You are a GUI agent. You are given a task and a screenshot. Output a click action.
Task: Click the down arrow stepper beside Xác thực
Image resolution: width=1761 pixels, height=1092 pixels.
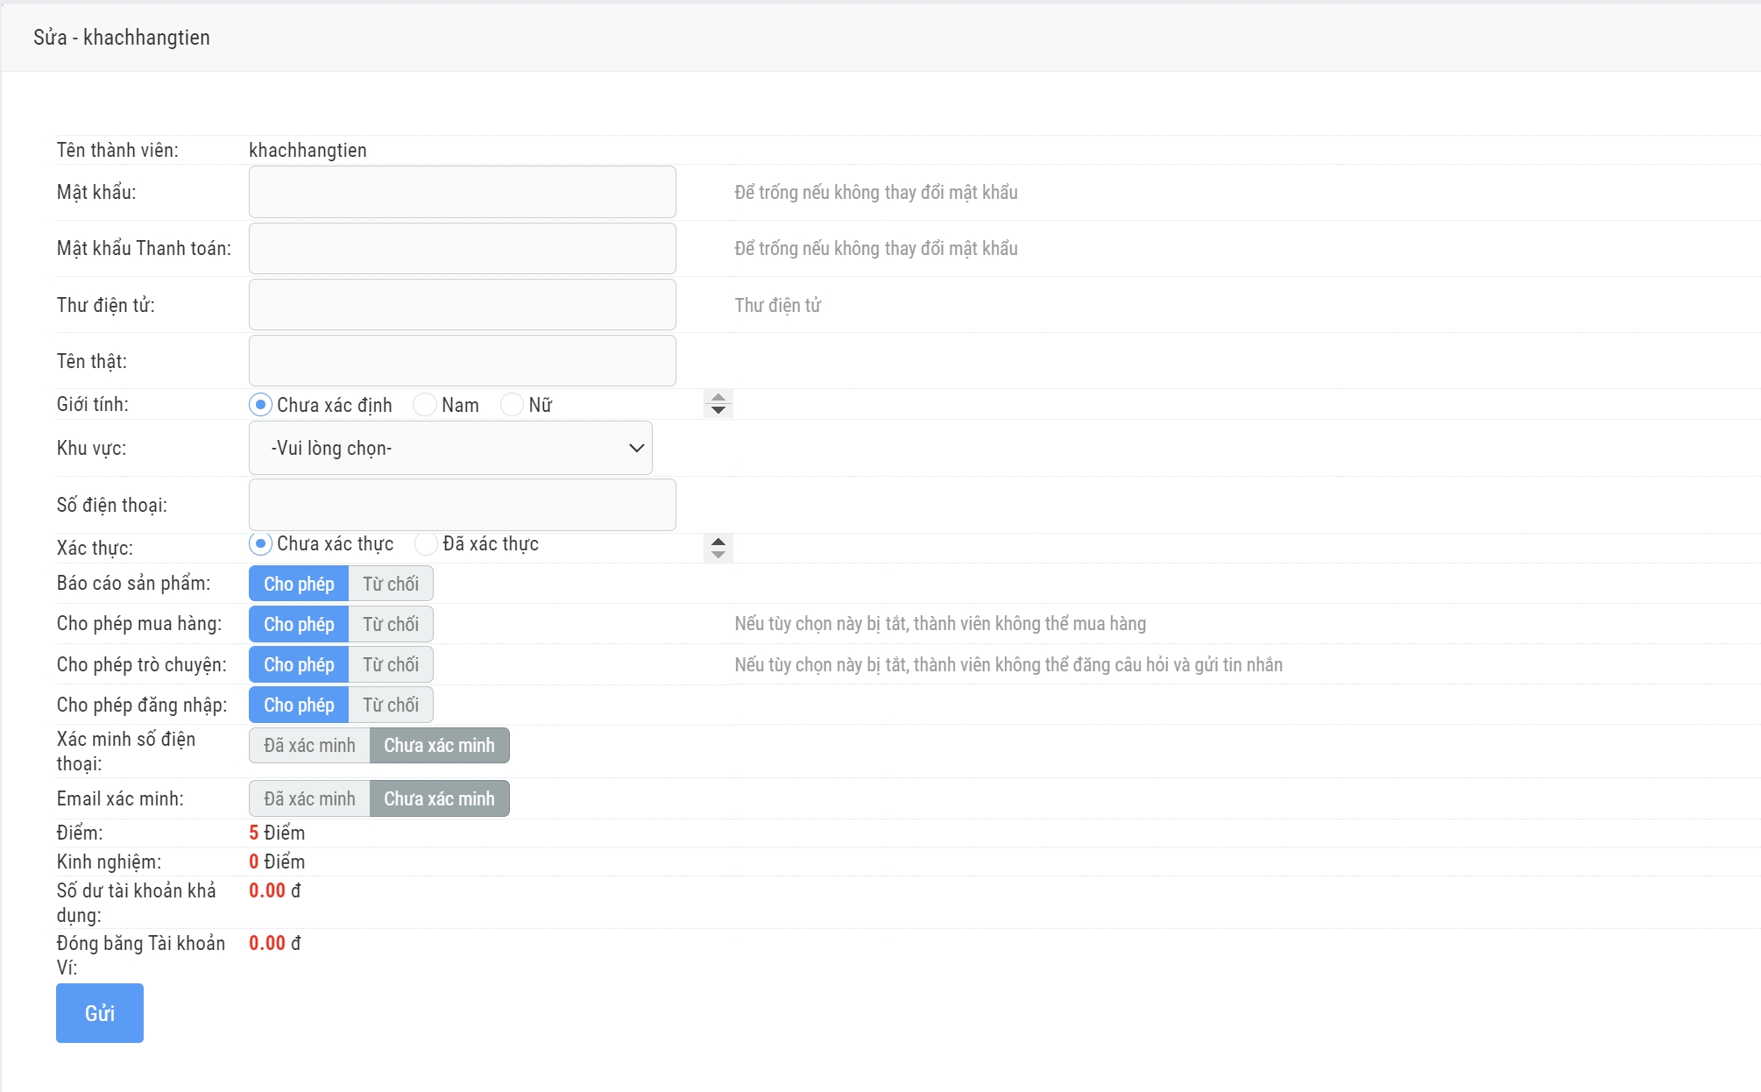point(718,554)
